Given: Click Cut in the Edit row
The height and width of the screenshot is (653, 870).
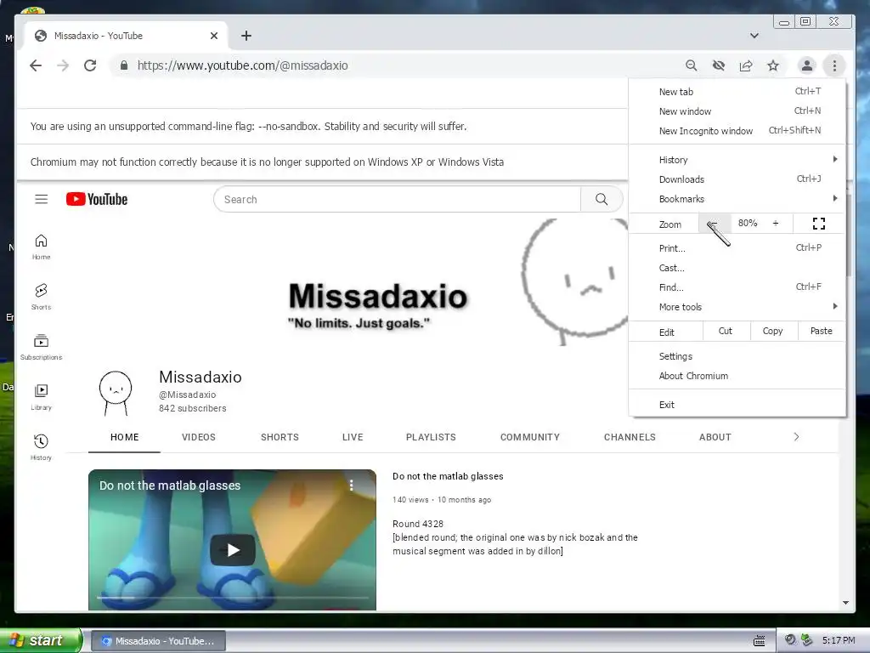Looking at the screenshot, I should [726, 331].
